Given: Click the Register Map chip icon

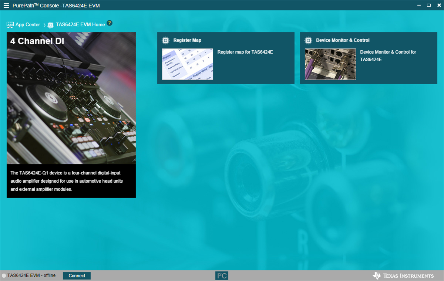Looking at the screenshot, I should (165, 40).
